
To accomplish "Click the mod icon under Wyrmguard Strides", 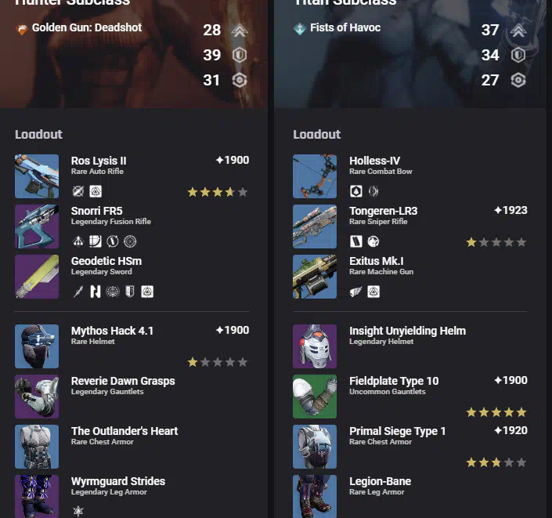I will [x=78, y=511].
